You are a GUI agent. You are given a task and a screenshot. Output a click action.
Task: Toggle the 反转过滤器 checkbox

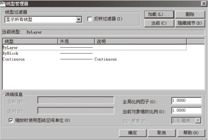90,19
